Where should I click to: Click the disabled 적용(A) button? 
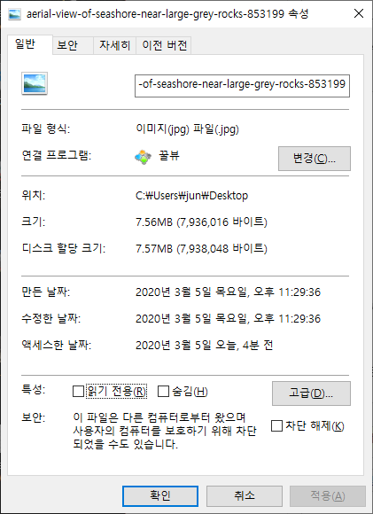tap(328, 495)
